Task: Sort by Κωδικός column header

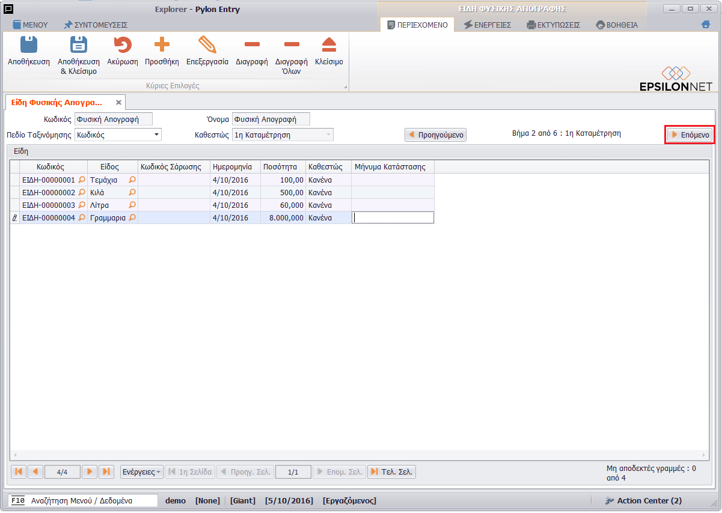Action: point(54,166)
